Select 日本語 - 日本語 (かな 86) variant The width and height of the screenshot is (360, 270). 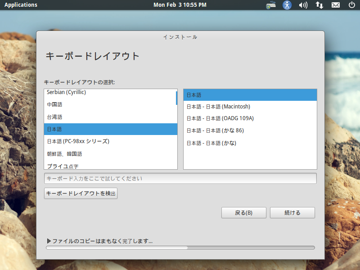point(250,130)
